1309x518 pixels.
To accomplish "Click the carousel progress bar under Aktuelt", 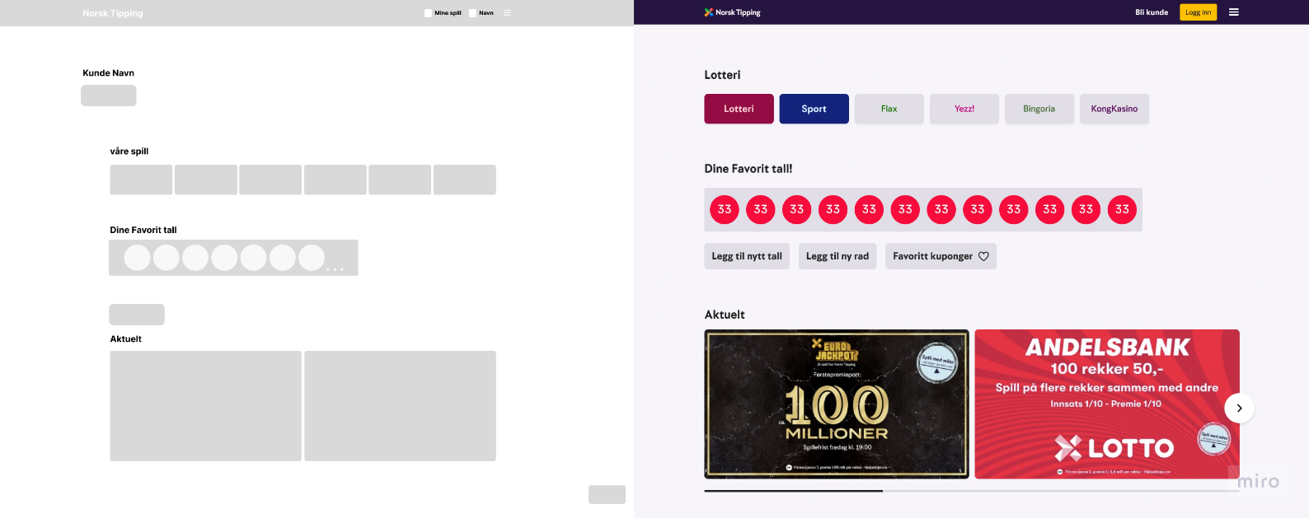I will click(x=972, y=491).
